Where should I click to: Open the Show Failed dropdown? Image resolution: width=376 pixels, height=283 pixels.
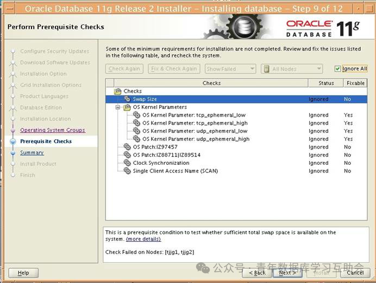coord(230,69)
